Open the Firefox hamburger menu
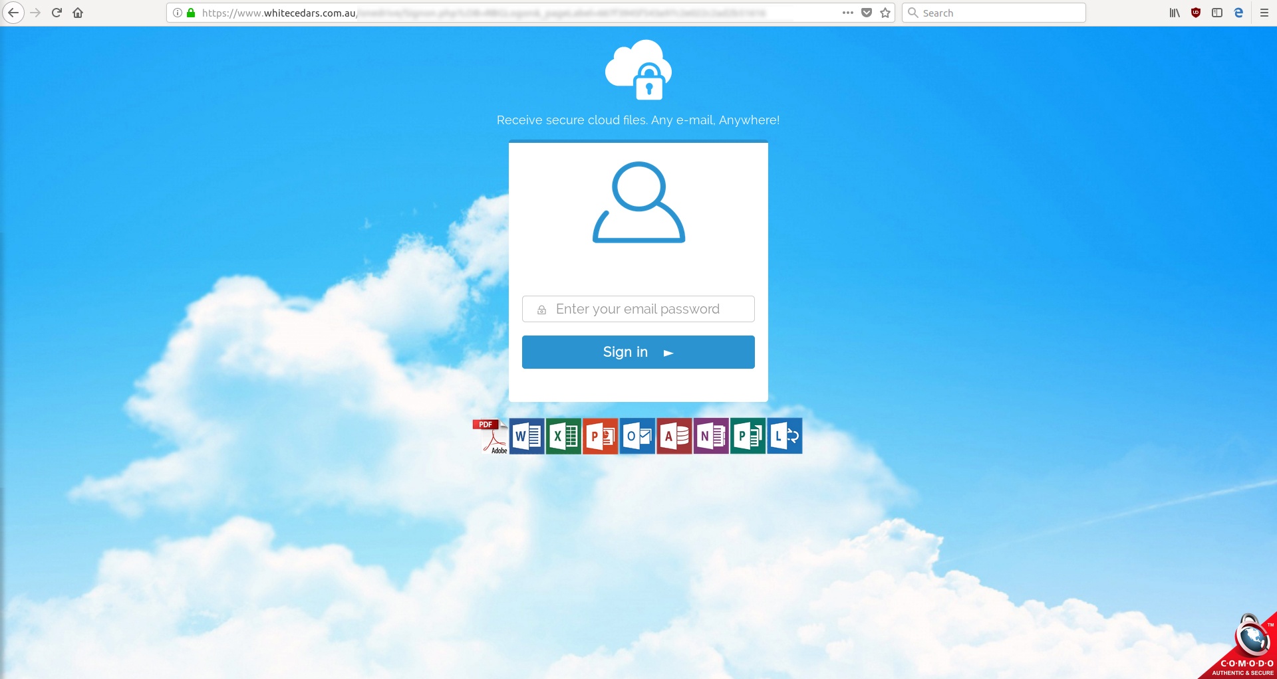This screenshot has width=1277, height=679. coord(1264,13)
